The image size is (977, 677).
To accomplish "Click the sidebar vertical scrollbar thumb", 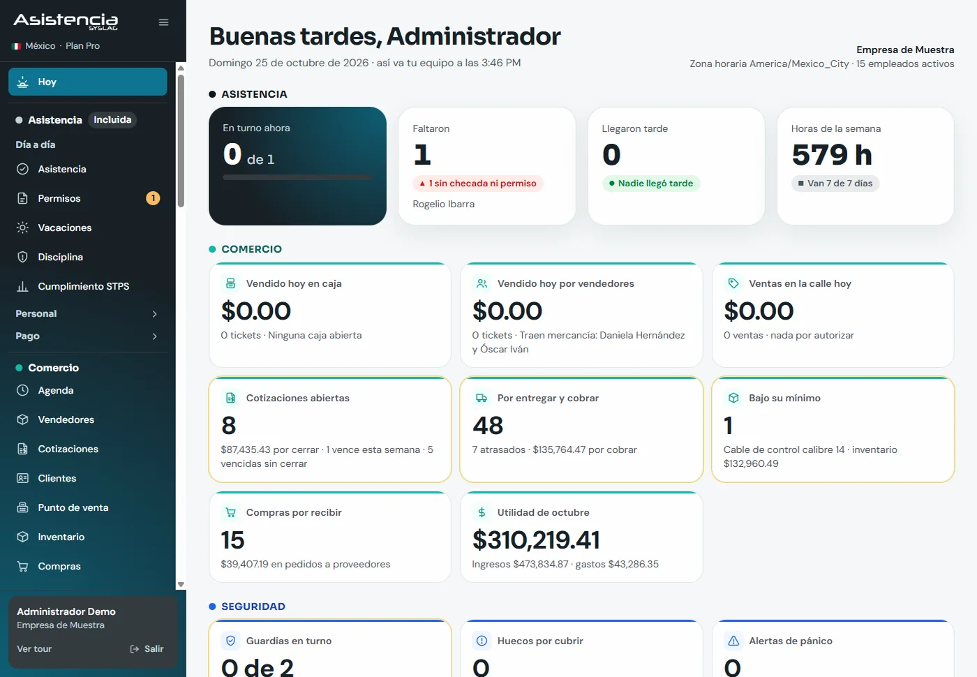I will (x=181, y=140).
